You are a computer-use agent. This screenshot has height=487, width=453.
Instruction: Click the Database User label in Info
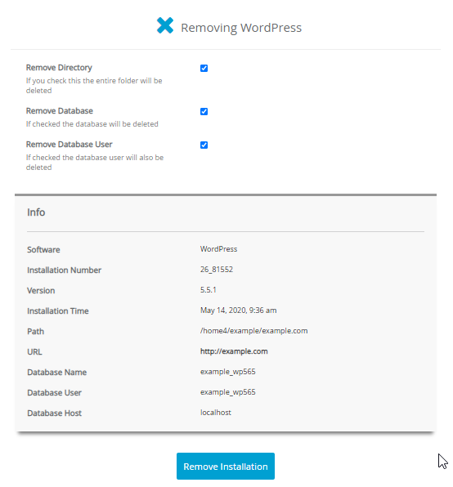(x=54, y=392)
